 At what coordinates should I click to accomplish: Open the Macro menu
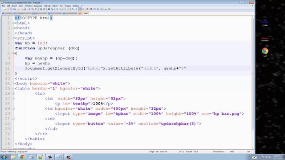[x=55, y=6]
